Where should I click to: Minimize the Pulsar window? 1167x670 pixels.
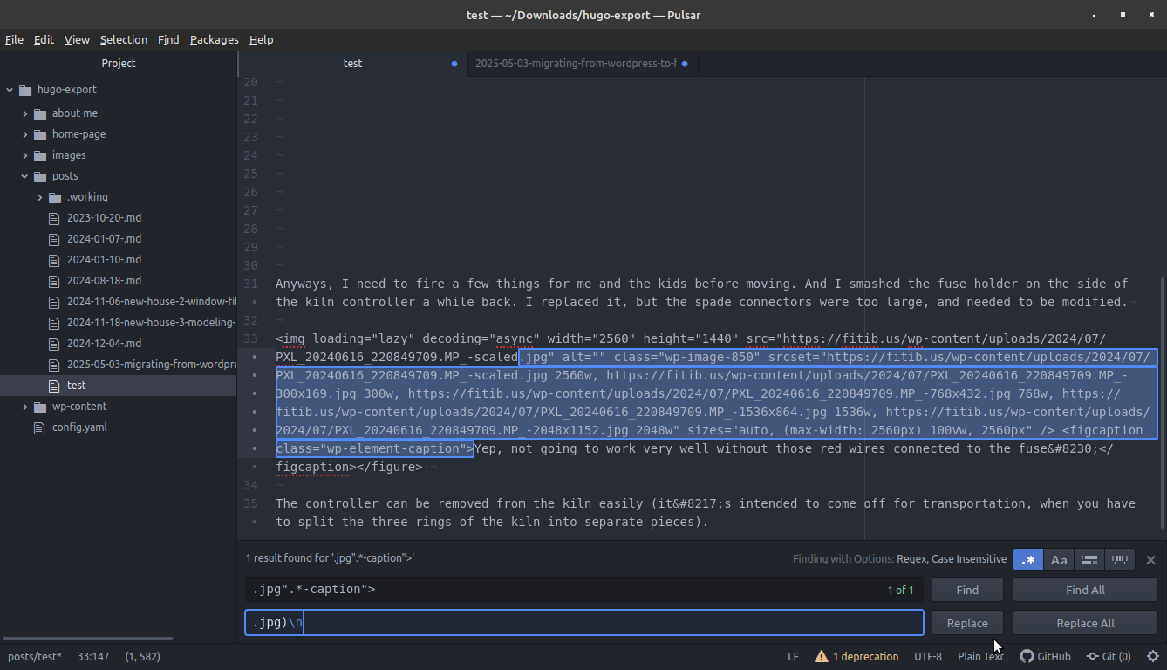tap(1095, 15)
